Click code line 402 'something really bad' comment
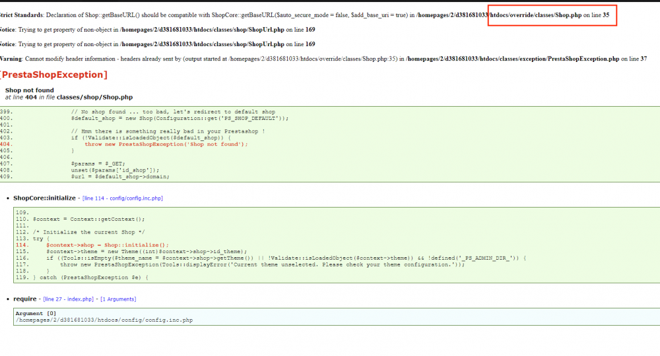This screenshot has width=660, height=356. 168,132
